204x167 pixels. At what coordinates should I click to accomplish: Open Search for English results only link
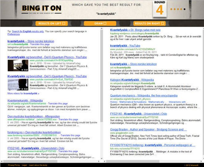click(x=28, y=31)
